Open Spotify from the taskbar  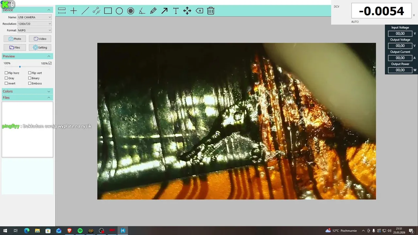pyautogui.click(x=80, y=231)
